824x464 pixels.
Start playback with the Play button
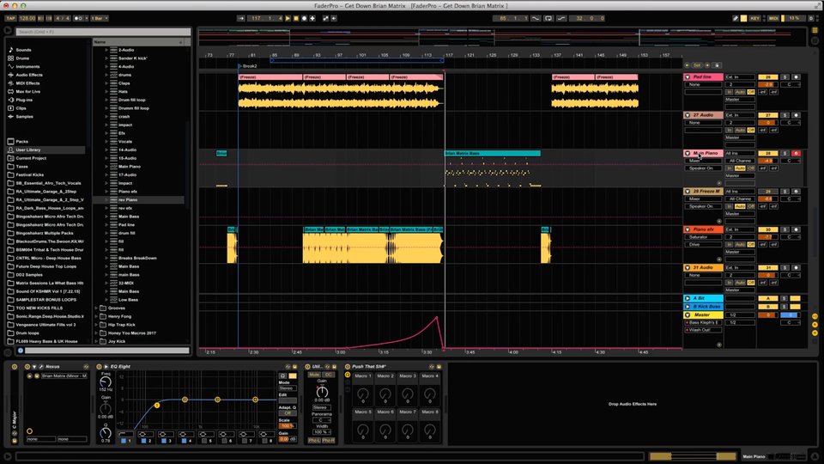click(288, 18)
